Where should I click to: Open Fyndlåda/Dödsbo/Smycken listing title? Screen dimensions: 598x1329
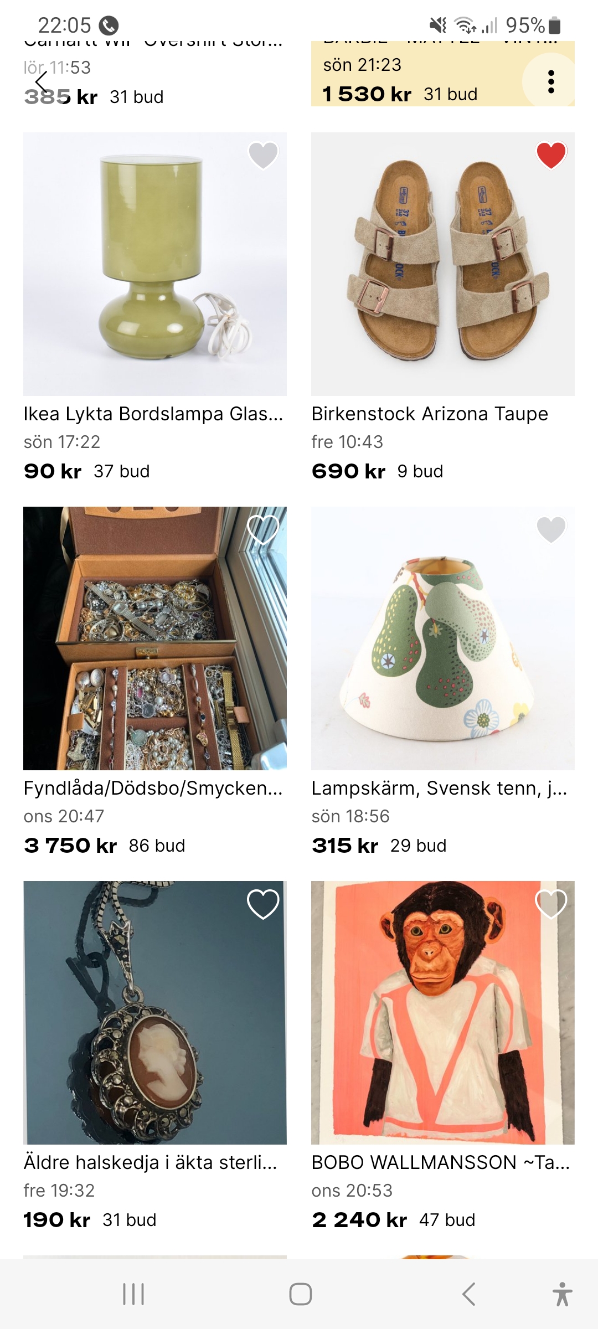click(153, 788)
